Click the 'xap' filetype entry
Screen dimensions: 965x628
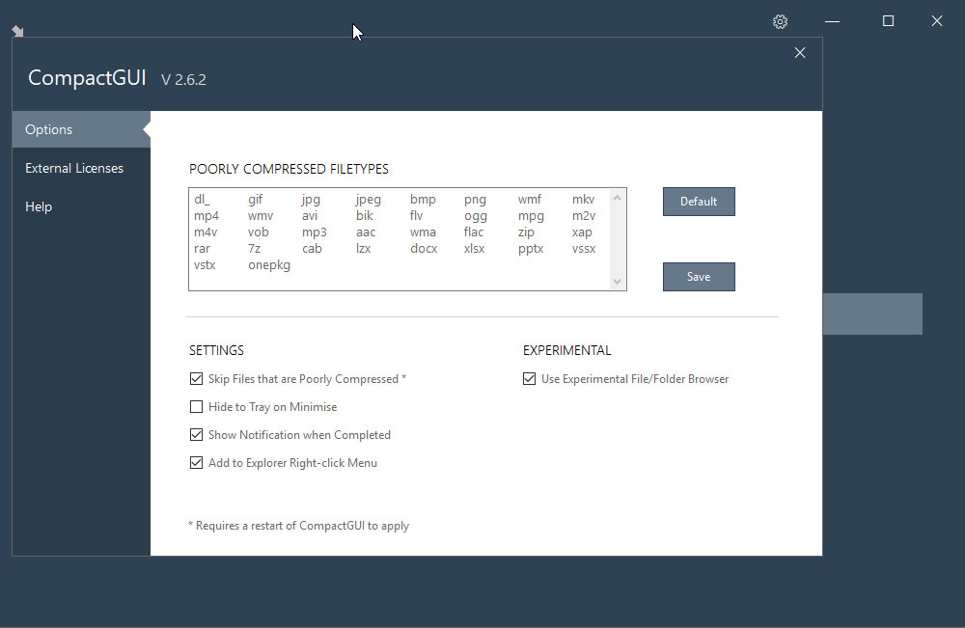(x=582, y=232)
